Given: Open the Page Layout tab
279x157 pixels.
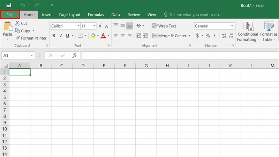Looking at the screenshot, I should [70, 15].
